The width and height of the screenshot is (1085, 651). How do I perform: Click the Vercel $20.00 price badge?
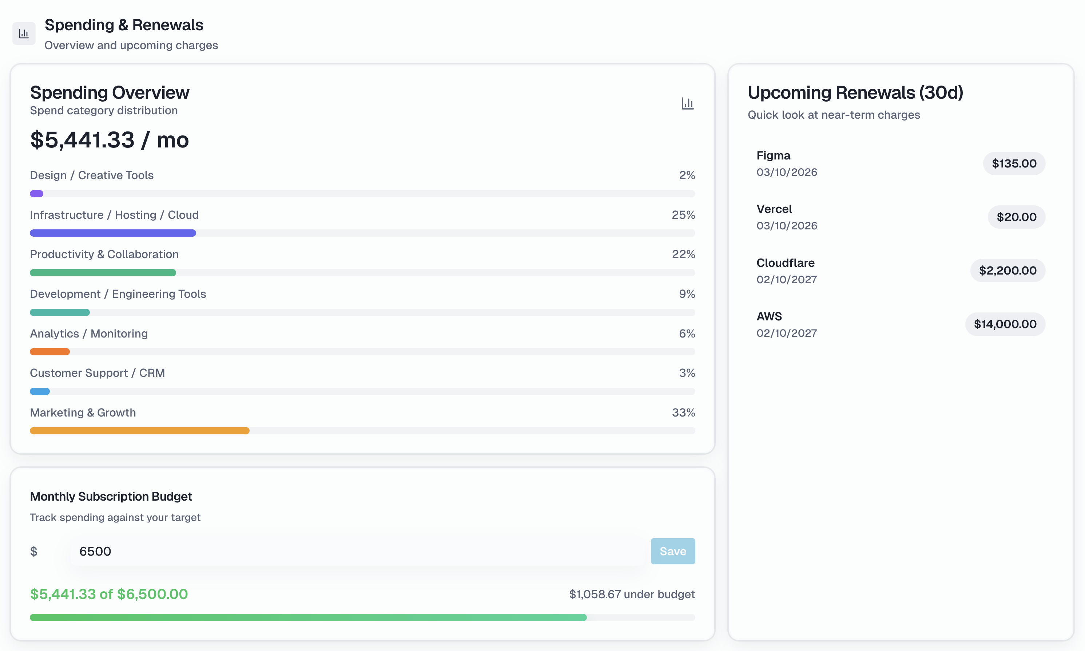click(x=1016, y=217)
